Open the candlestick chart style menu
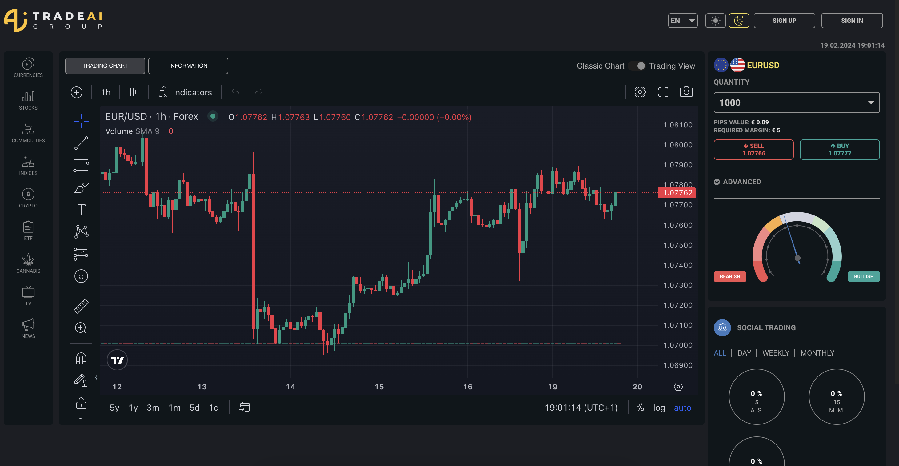 pos(134,92)
